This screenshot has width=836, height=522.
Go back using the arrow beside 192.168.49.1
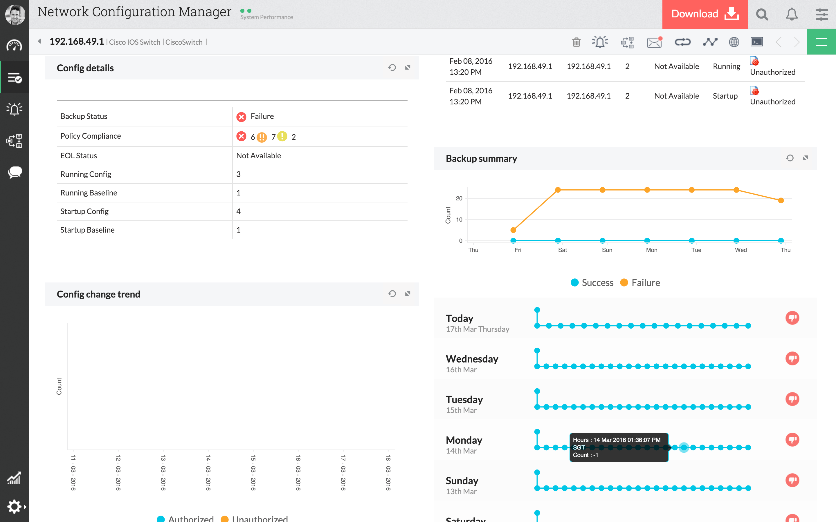(x=39, y=41)
